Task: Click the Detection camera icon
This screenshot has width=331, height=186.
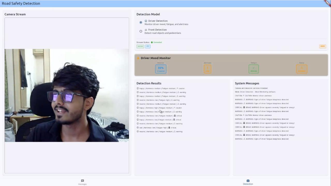Action: [248, 181]
